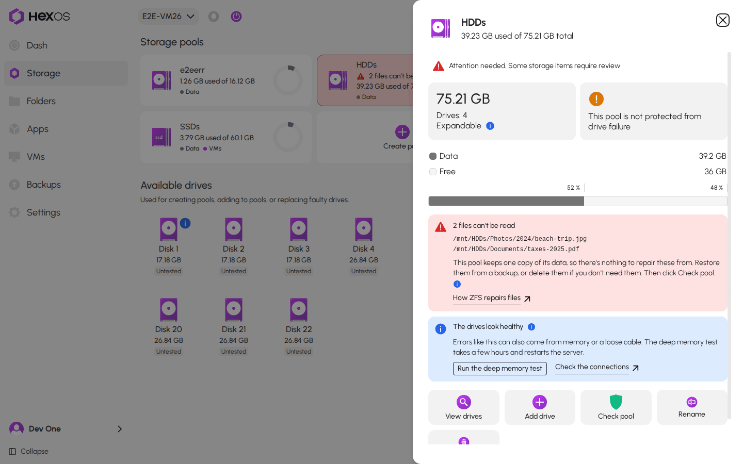Open the Check the connections link
Viewport: 743px width, 464px height.
click(597, 368)
